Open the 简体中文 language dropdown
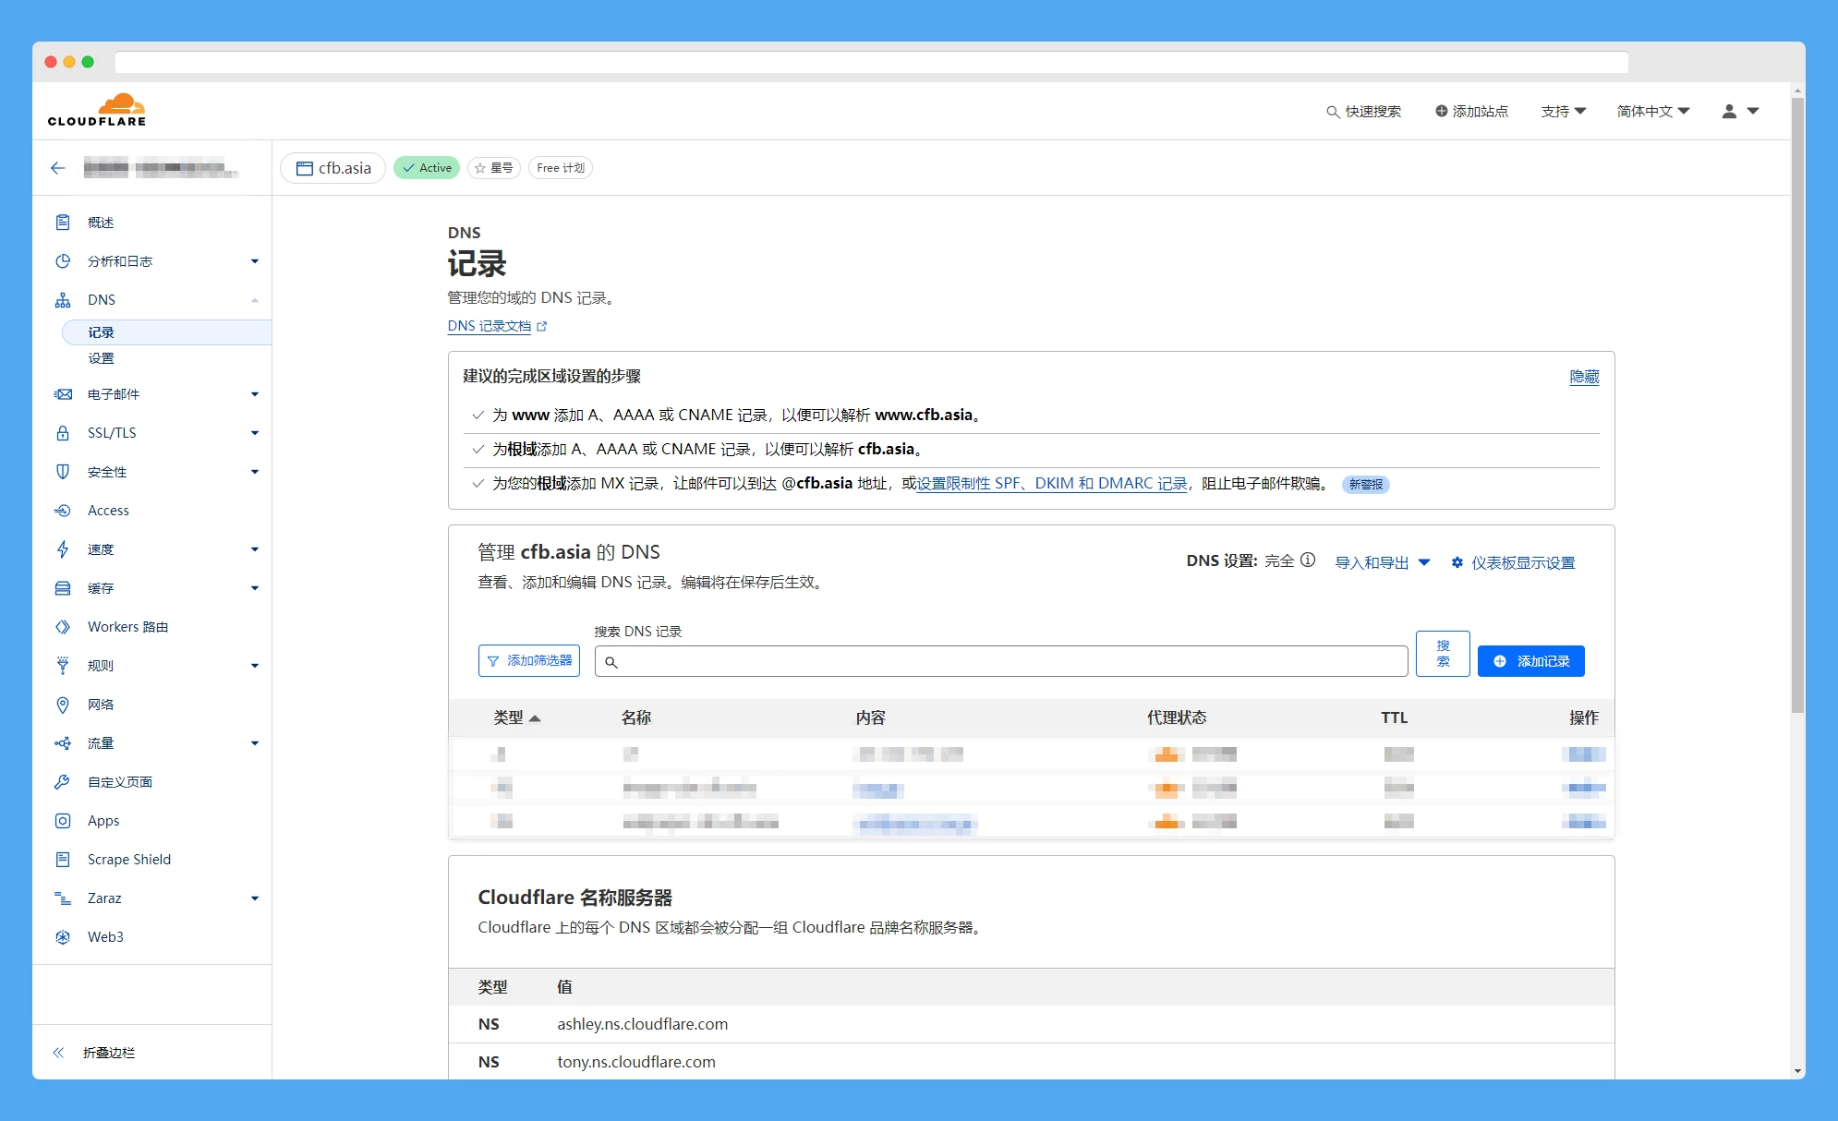 click(x=1652, y=111)
